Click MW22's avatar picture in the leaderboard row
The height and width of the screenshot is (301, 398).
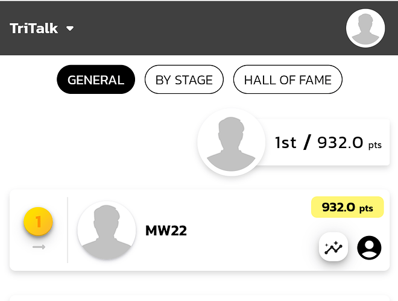coord(106,231)
